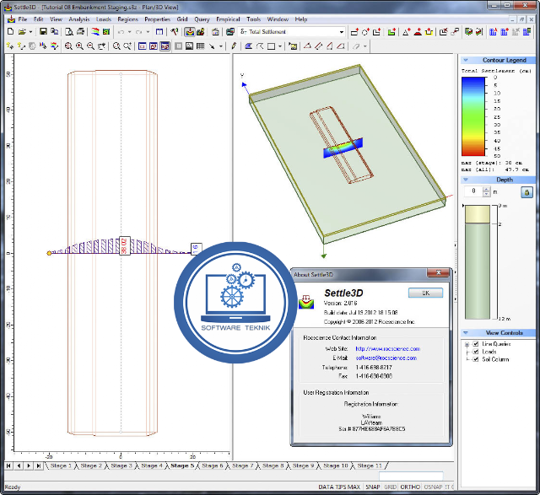Open the dropdown arrow next to Open icon
Viewport: 540px width, 495px height.
30,32
